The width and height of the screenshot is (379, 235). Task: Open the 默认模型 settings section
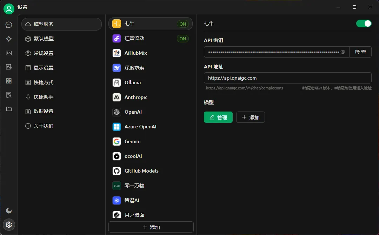[x=62, y=39]
